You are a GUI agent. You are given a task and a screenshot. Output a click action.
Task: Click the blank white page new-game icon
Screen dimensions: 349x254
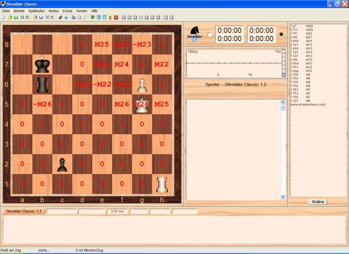tap(3, 17)
